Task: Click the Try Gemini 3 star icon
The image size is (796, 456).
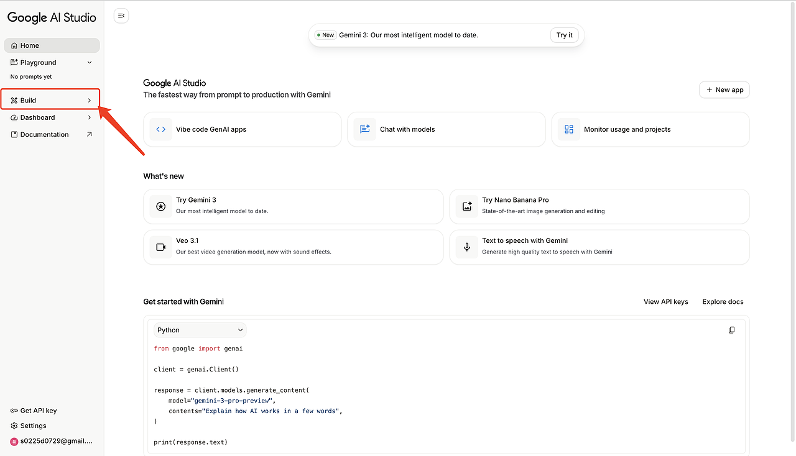Action: click(161, 206)
